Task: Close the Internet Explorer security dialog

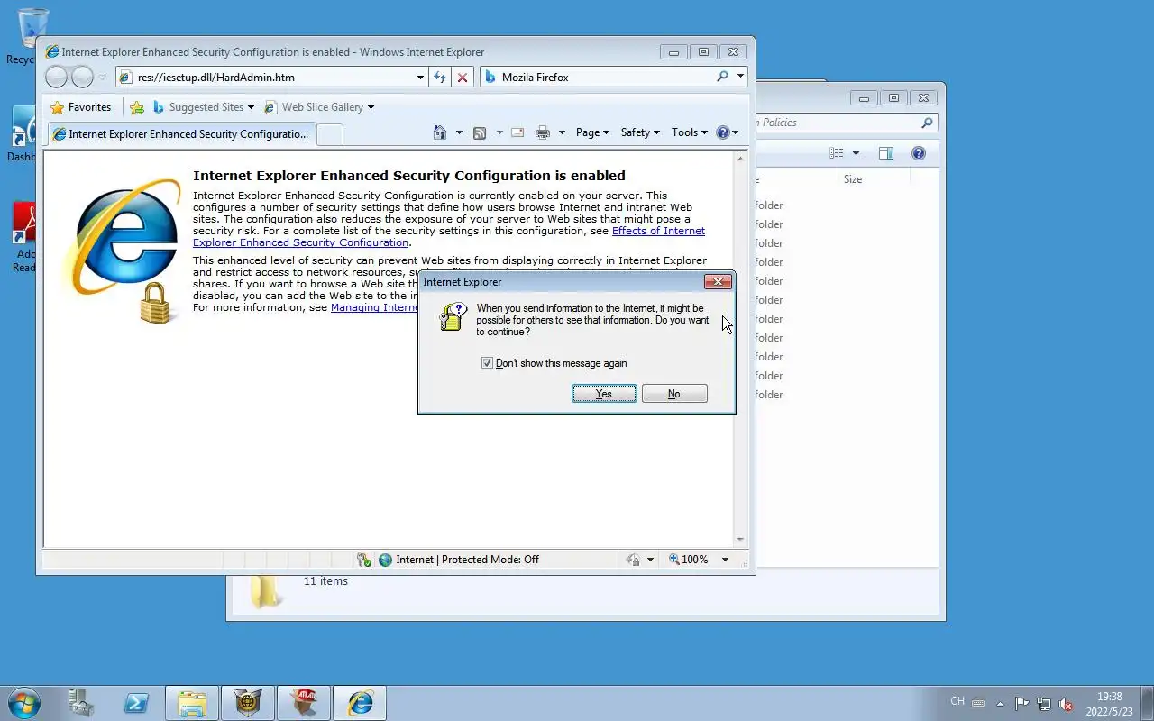Action: [718, 282]
